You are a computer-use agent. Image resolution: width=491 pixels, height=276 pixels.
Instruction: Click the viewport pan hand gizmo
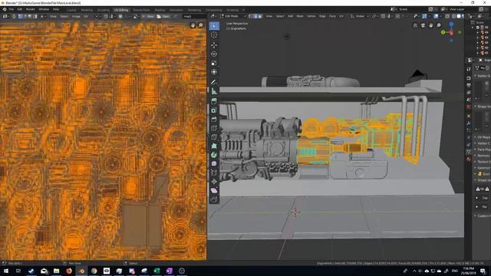[x=431, y=25]
